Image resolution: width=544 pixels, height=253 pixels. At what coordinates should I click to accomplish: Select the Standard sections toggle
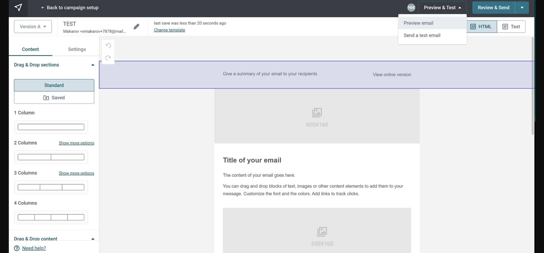click(54, 85)
